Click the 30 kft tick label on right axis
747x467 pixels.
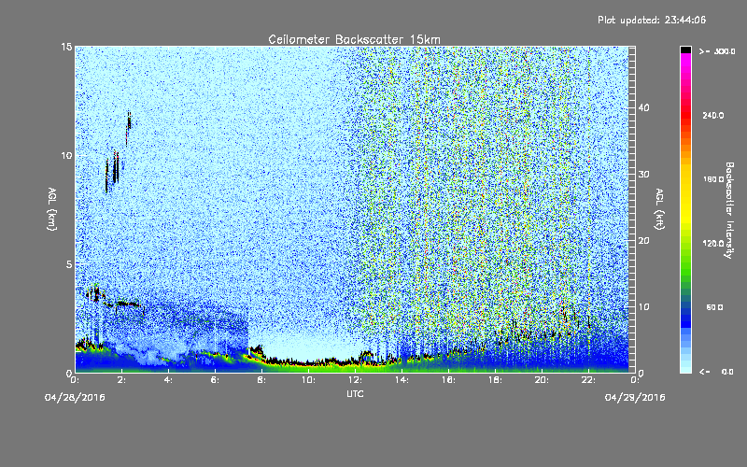click(643, 174)
